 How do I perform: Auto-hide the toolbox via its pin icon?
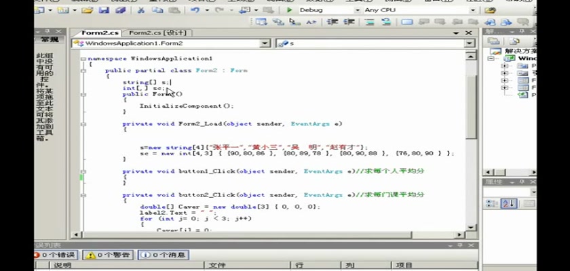tap(47, 32)
